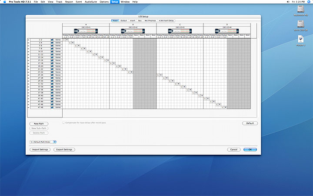
Task: Expand the 47-48 path disclosure triangle
Action: (28, 107)
